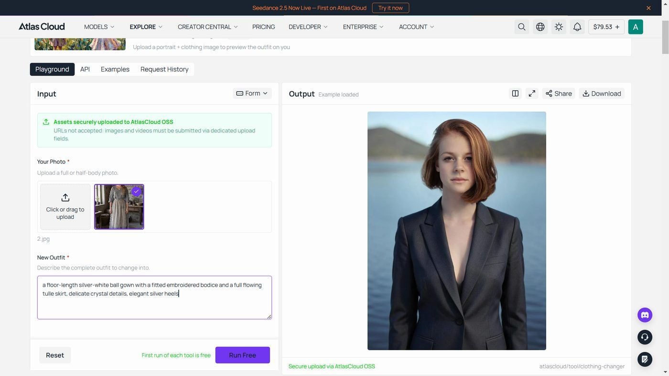Switch to the Playground tab
669x376 pixels.
click(x=52, y=69)
